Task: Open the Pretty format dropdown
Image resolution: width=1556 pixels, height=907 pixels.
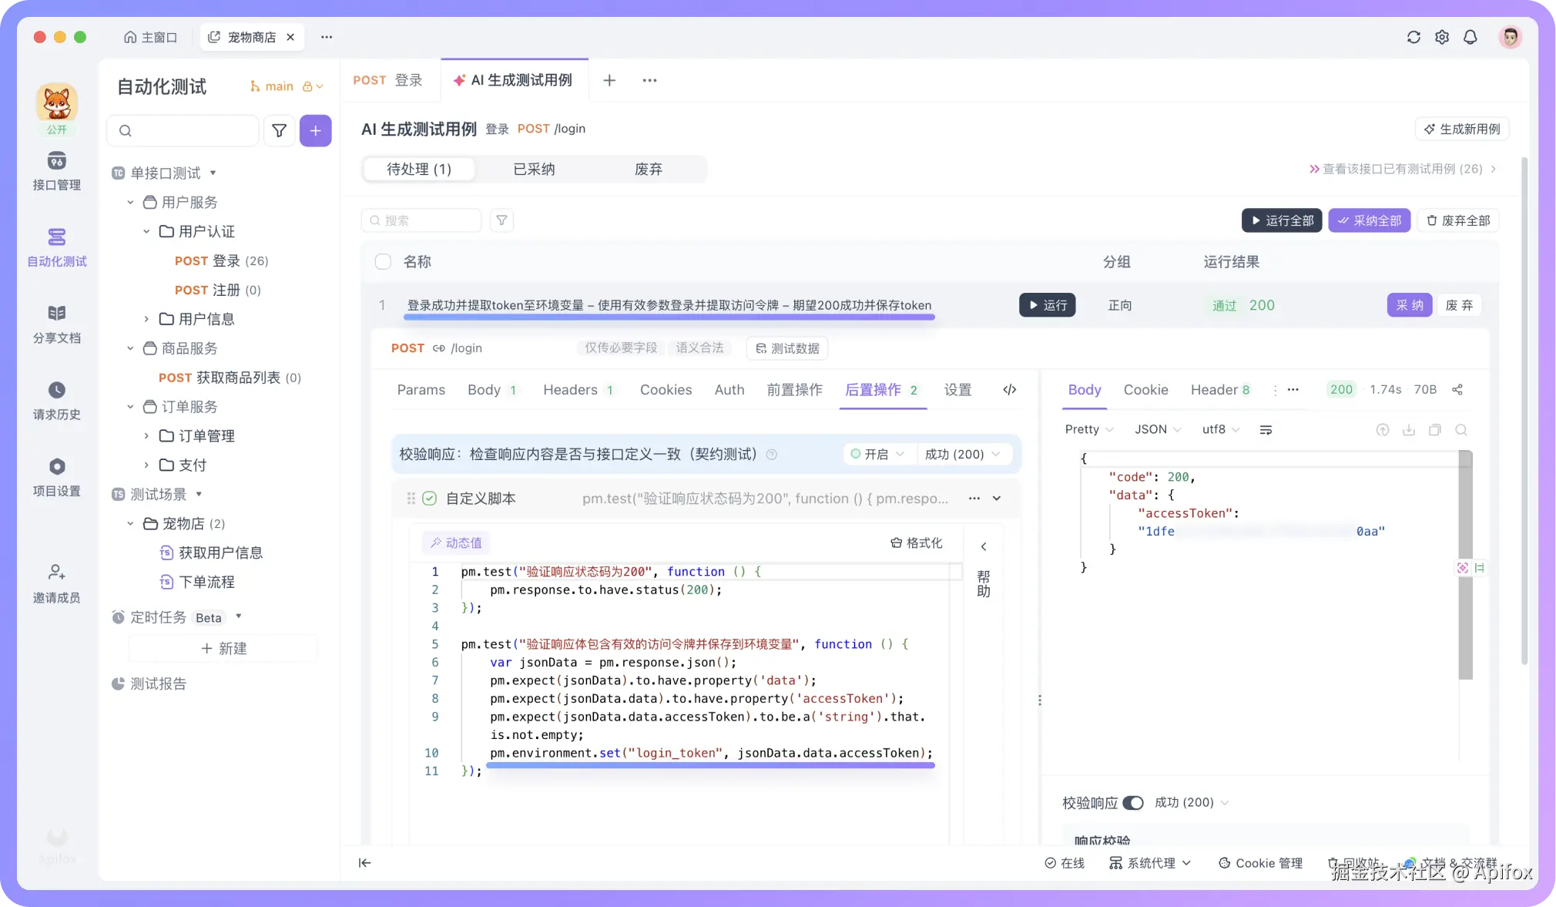Action: coord(1086,429)
